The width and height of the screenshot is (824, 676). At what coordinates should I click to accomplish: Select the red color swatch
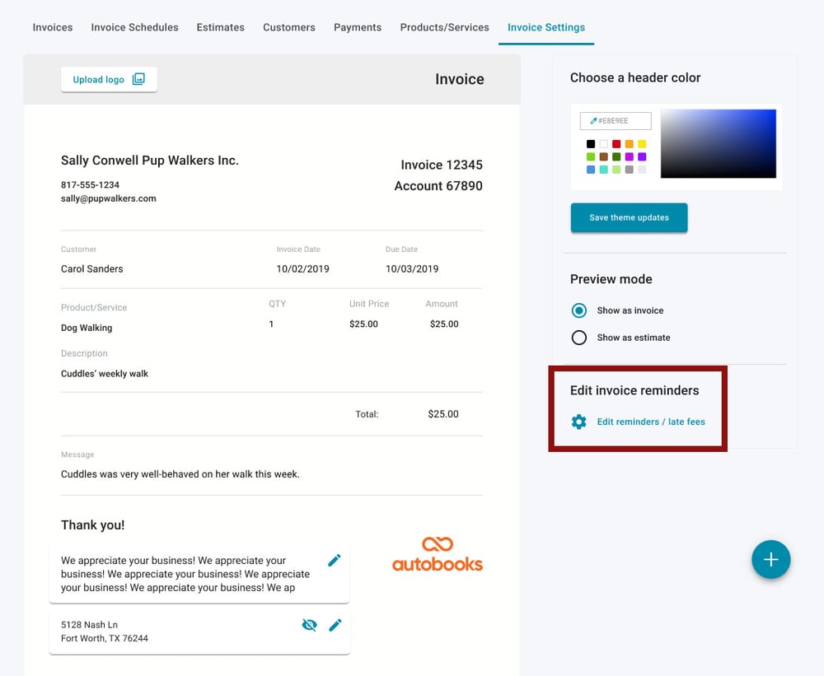tap(616, 143)
